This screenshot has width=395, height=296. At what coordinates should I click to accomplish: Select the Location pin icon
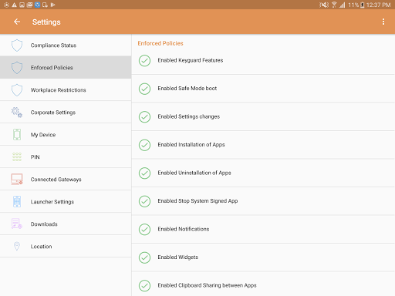tap(17, 246)
